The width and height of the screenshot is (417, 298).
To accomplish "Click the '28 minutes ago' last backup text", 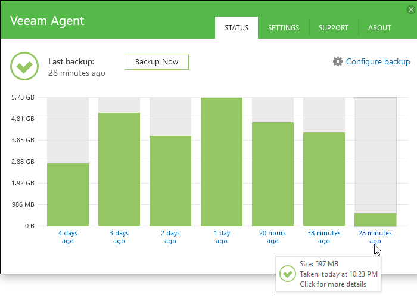I will coord(77,73).
